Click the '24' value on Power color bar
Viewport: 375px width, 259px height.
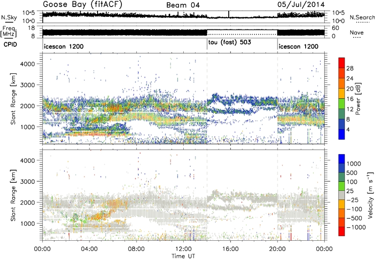tap(350, 79)
